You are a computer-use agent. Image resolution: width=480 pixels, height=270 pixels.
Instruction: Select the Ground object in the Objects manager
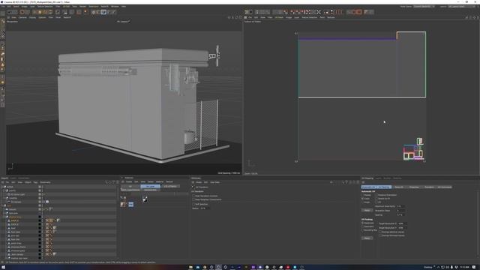pyautogui.click(x=13, y=209)
